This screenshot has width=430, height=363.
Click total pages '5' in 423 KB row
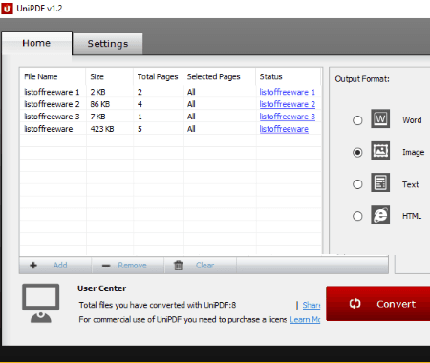pos(140,129)
